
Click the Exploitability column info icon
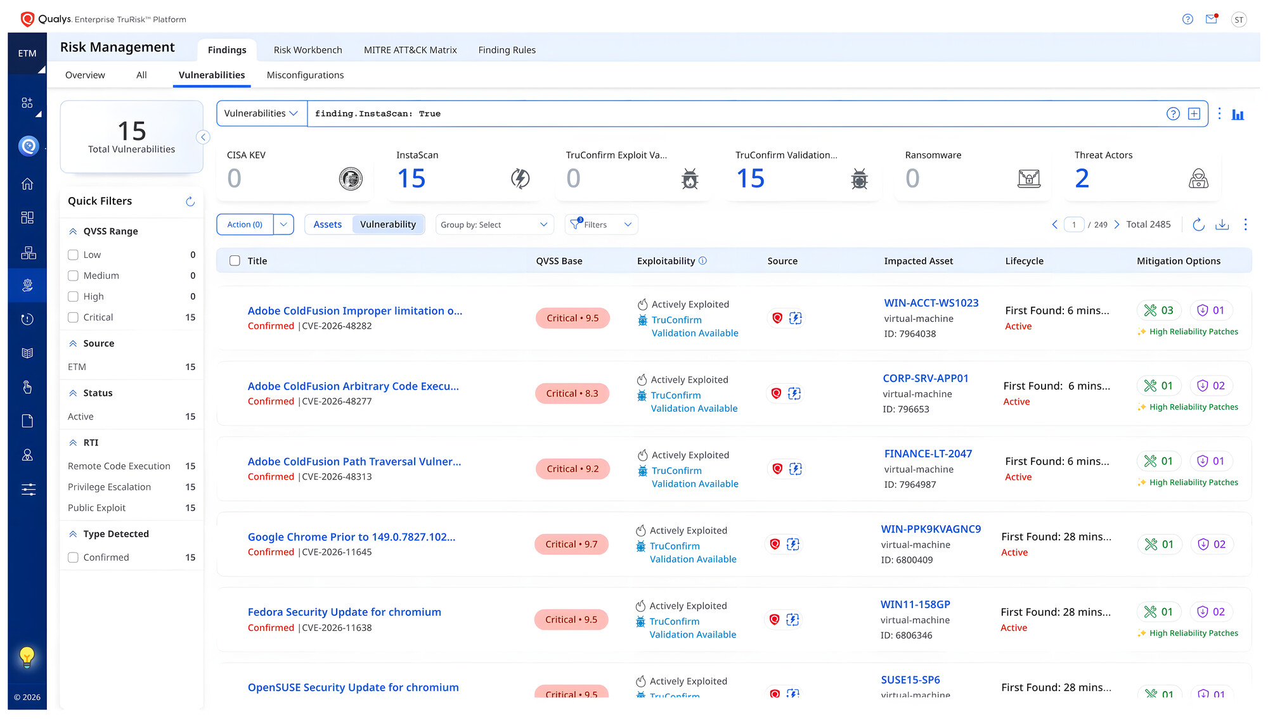(702, 261)
